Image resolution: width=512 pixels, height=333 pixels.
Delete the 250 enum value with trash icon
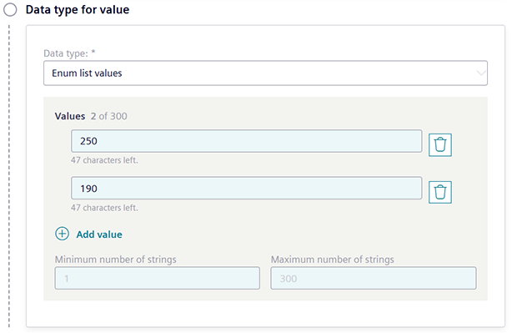point(439,144)
